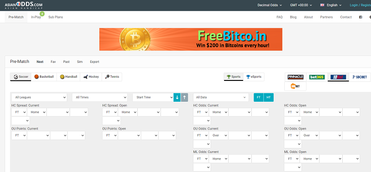Switch to eSports mode
This screenshot has height=172, width=371.
[x=254, y=77]
